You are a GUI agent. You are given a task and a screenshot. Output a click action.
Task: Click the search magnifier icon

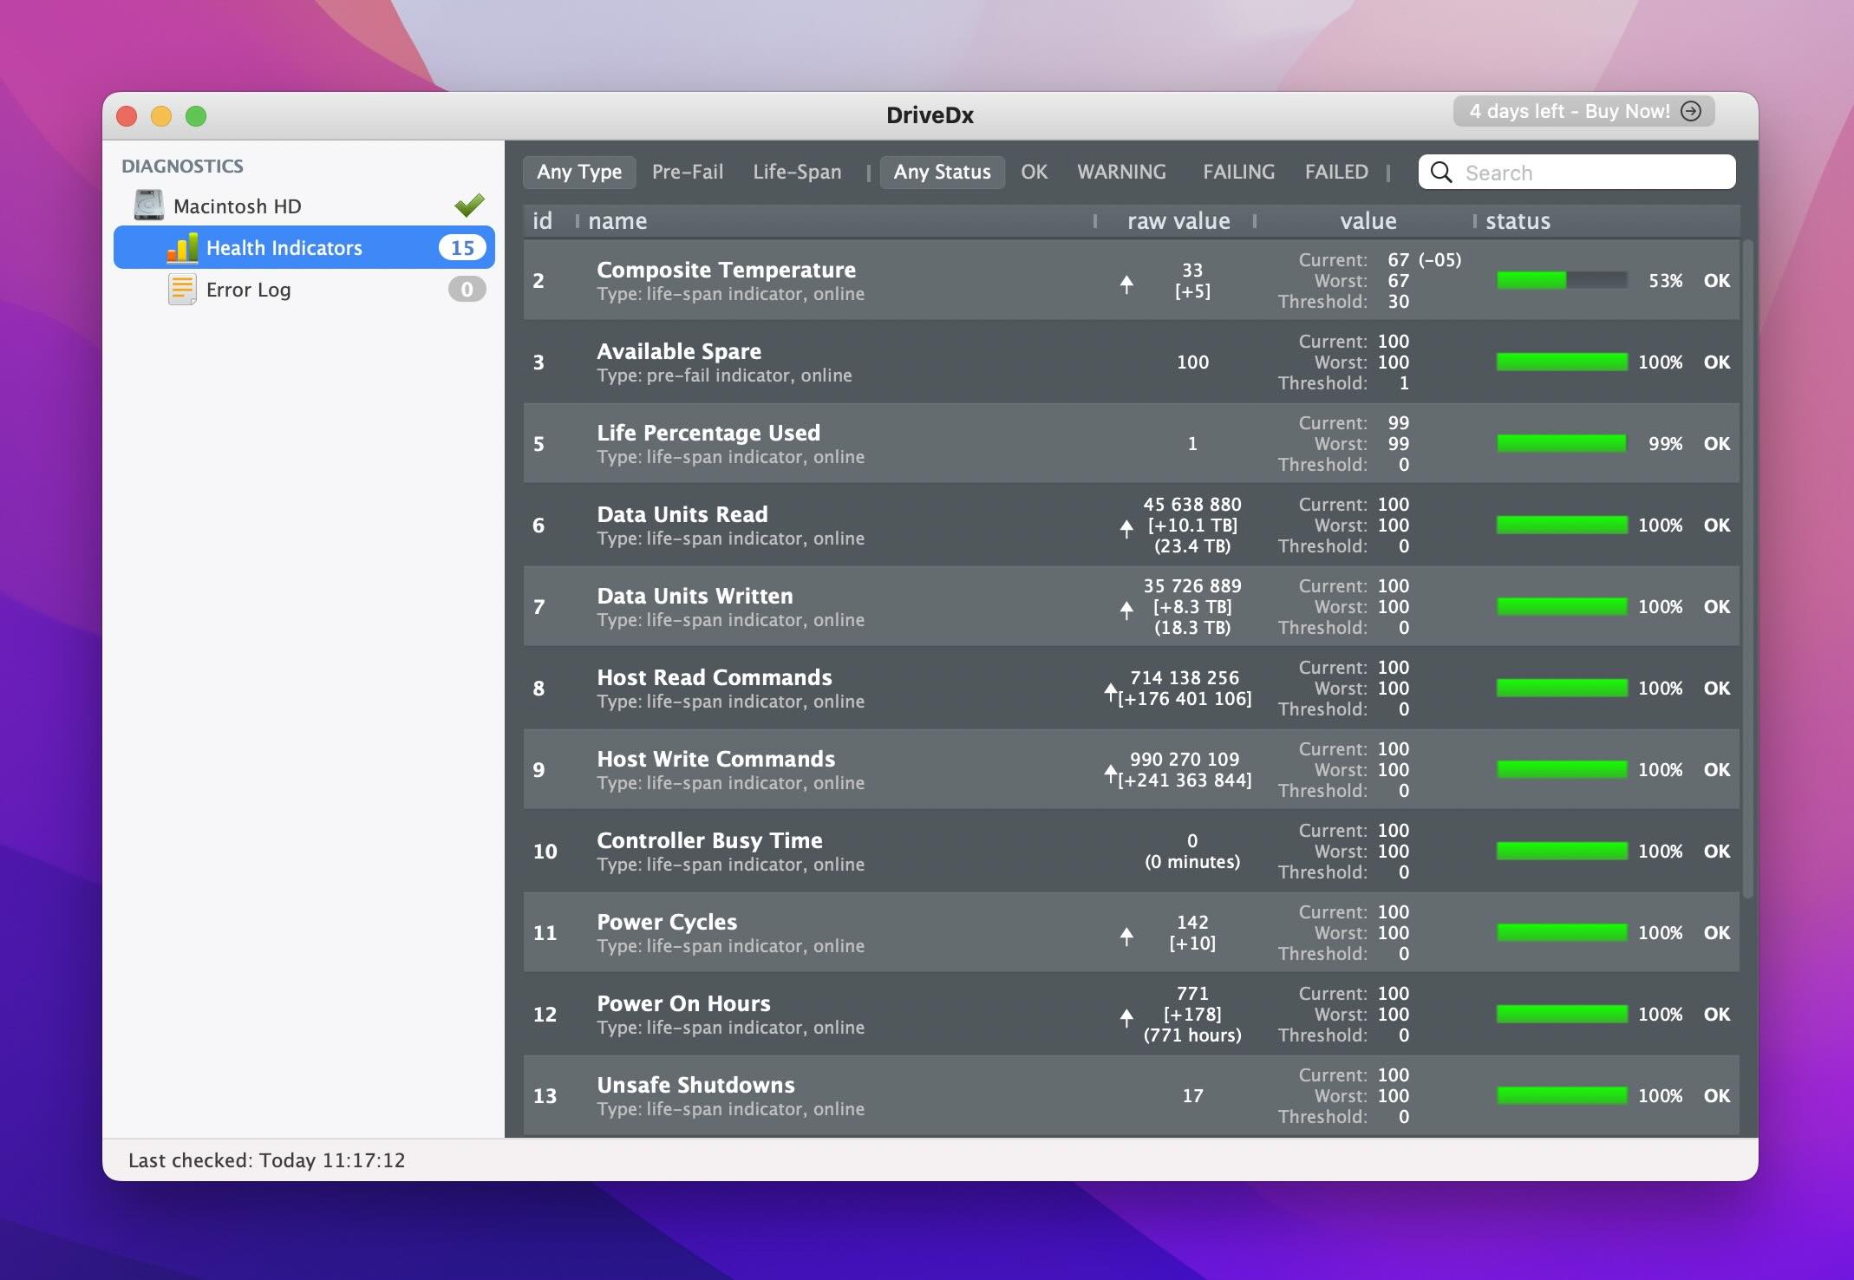click(1441, 172)
